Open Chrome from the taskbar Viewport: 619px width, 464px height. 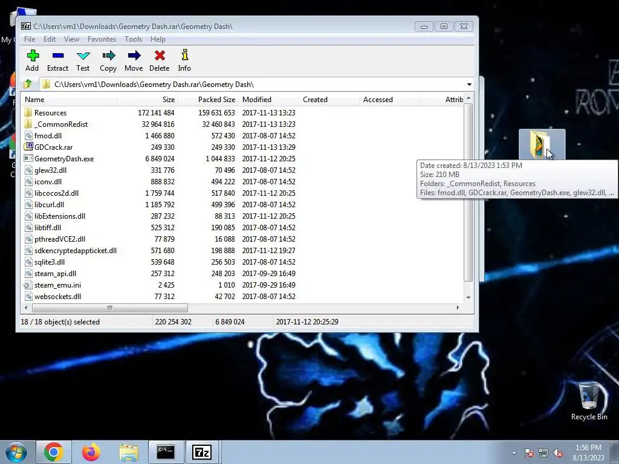tap(54, 452)
